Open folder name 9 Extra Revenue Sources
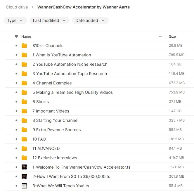This screenshot has height=194, width=194. coord(57,130)
